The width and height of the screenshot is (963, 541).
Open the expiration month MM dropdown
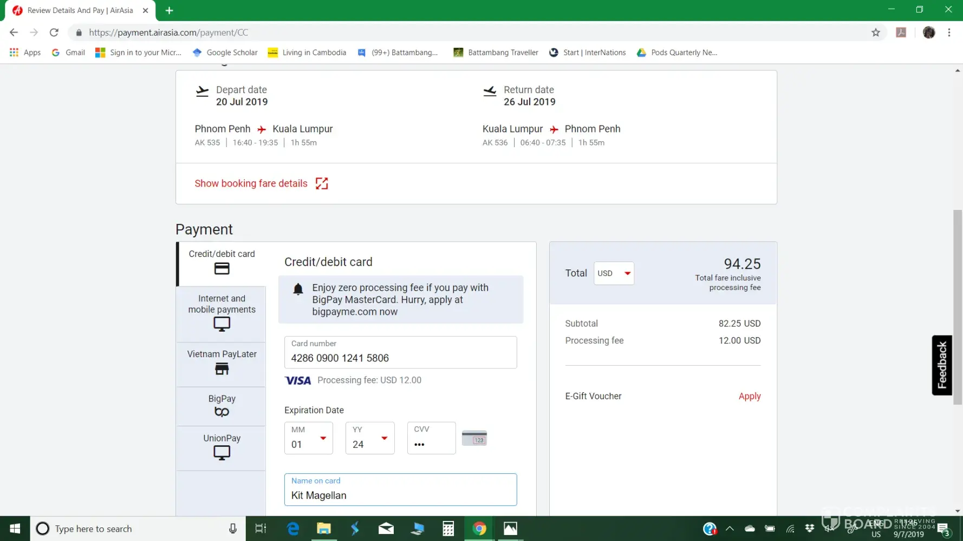[x=309, y=438]
